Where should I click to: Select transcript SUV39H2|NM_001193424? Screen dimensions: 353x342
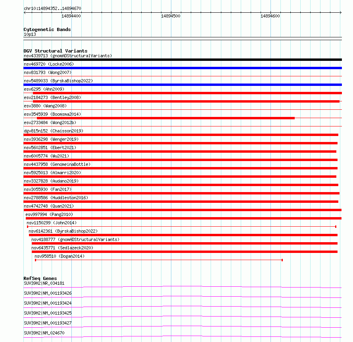[x=48, y=303]
